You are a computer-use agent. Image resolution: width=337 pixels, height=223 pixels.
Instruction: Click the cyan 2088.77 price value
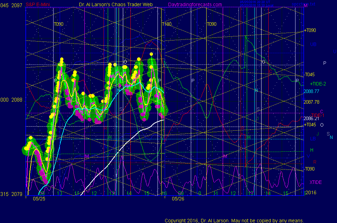point(311,91)
